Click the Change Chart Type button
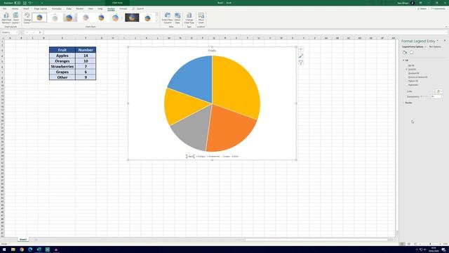 click(x=189, y=18)
